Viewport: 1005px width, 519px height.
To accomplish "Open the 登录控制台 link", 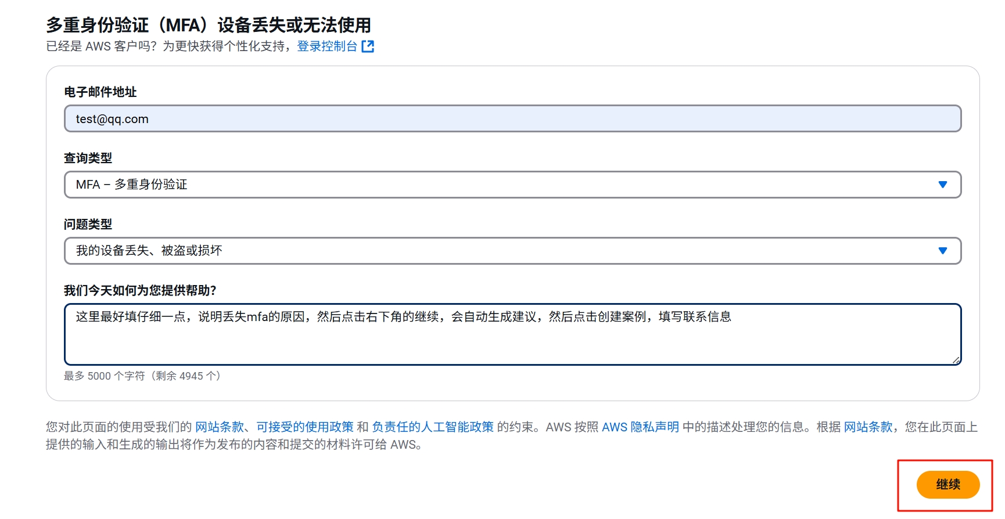I will [x=327, y=46].
